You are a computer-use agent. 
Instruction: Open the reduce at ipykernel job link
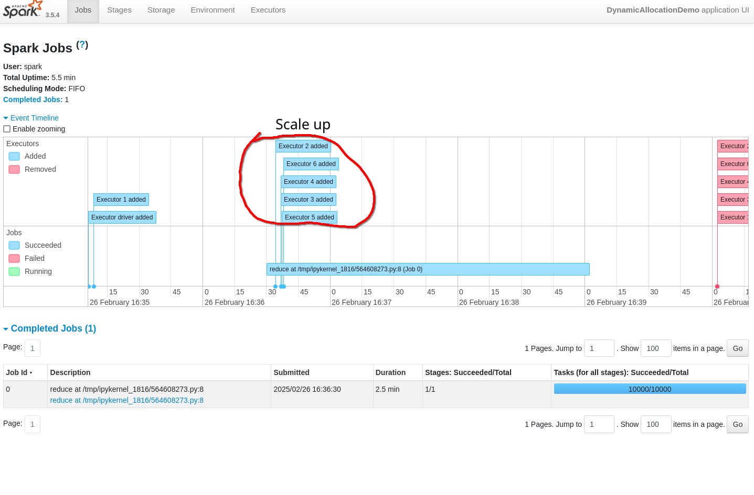coord(126,400)
